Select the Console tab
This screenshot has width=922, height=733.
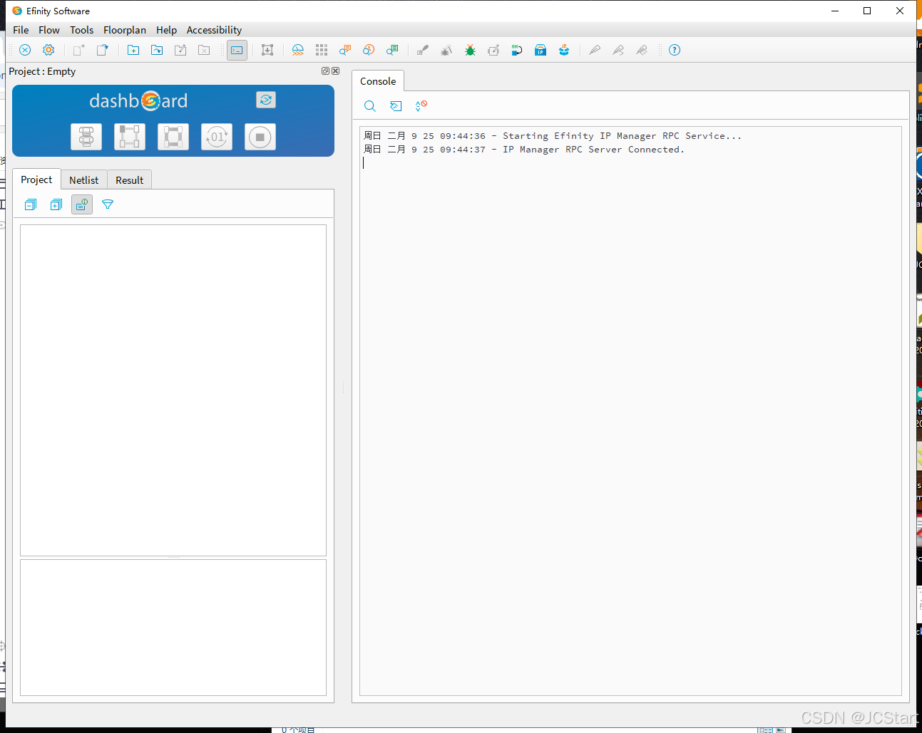378,81
